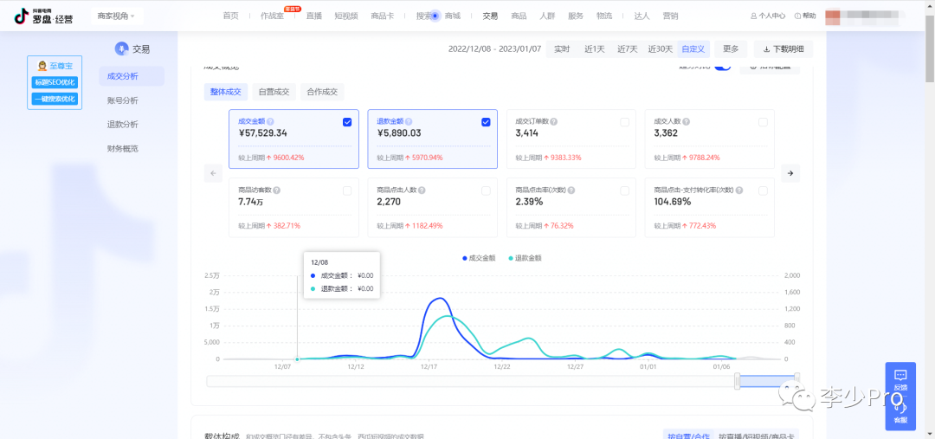Go to 首页 in top navigation

pos(231,16)
